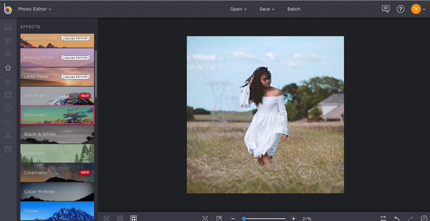Click the undo arrow icon

[397, 219]
